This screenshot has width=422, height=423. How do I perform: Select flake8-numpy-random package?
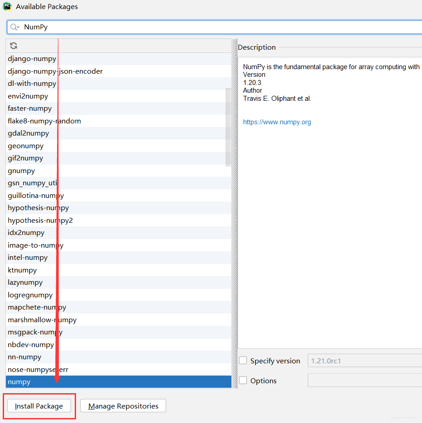coord(119,121)
